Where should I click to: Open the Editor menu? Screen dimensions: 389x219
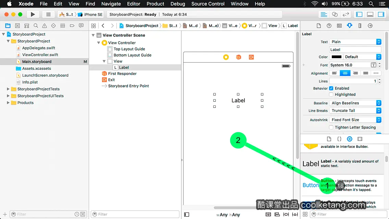pyautogui.click(x=134, y=4)
